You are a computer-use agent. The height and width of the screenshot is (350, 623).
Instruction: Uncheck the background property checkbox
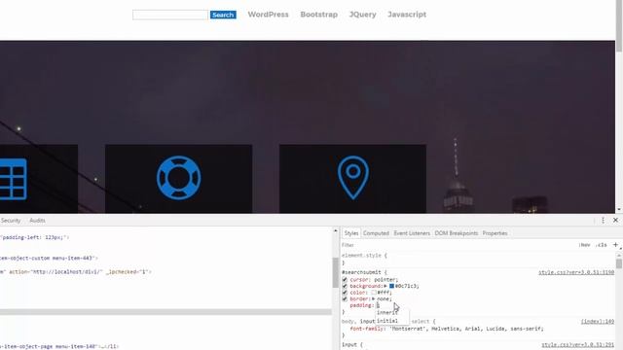[345, 286]
